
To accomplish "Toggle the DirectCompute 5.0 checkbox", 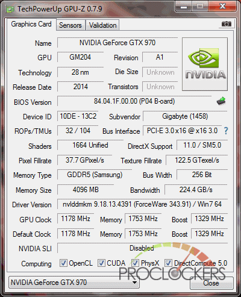I will click(x=168, y=263).
